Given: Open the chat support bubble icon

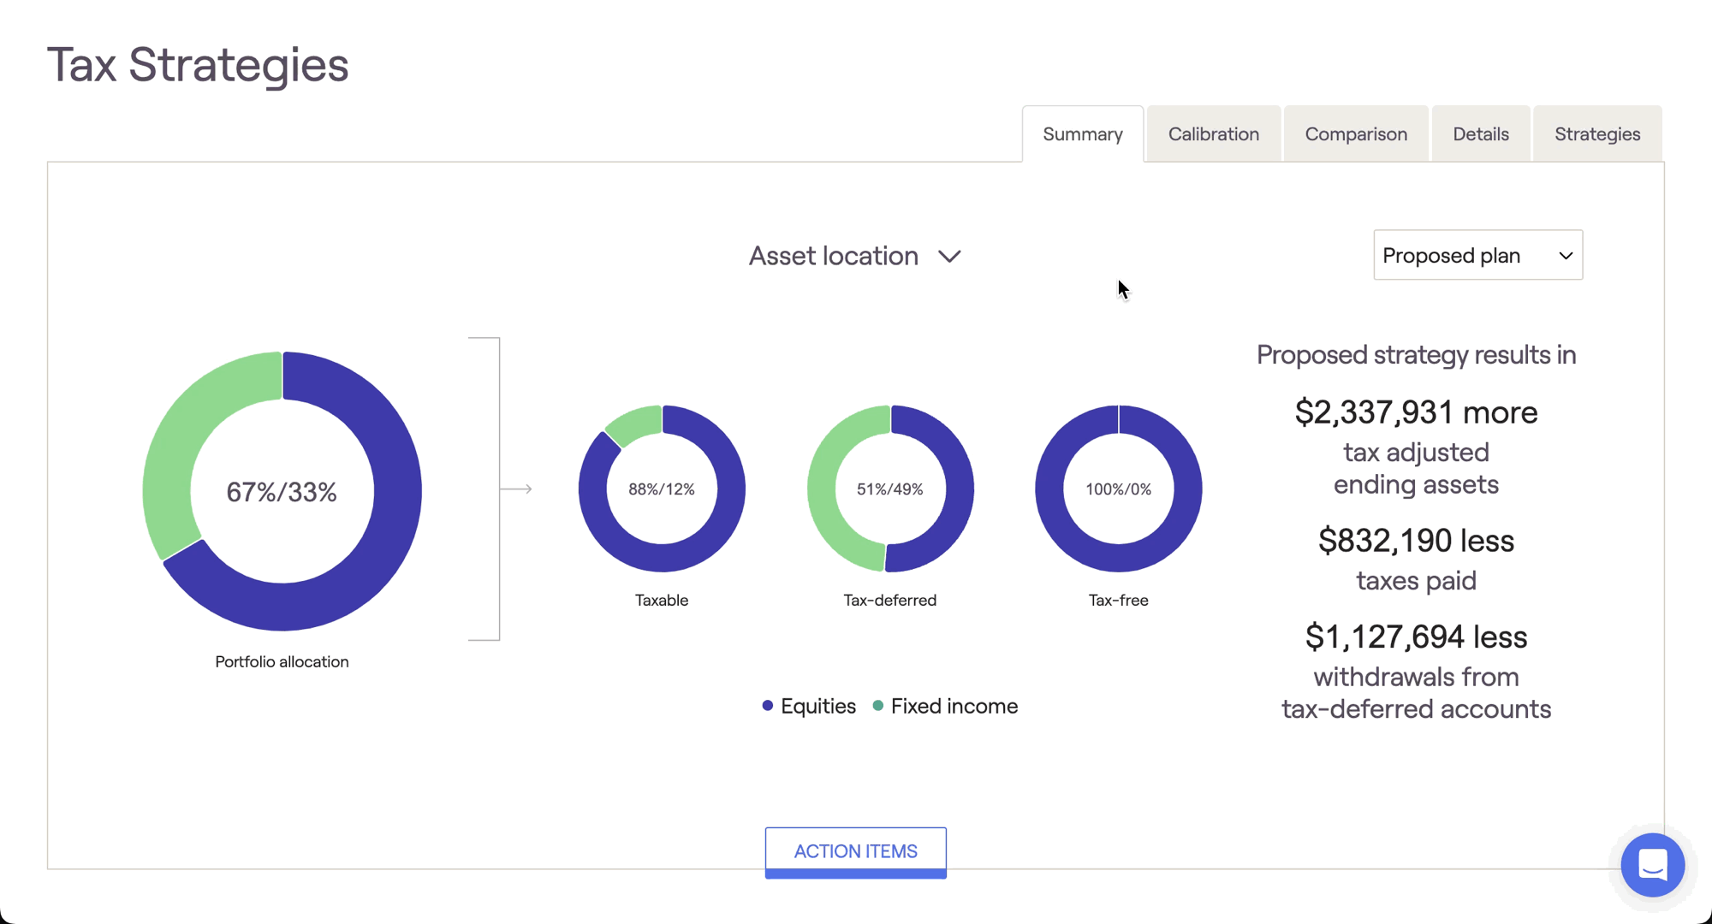Looking at the screenshot, I should [1652, 865].
